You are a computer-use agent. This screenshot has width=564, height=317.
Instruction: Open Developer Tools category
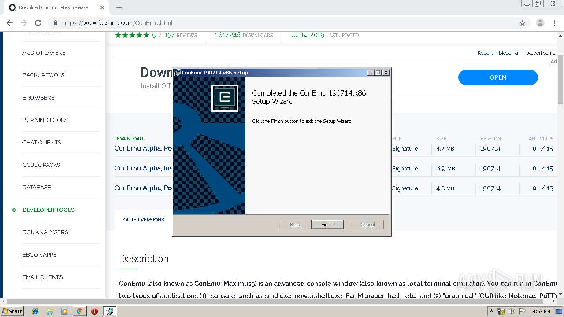(x=48, y=210)
